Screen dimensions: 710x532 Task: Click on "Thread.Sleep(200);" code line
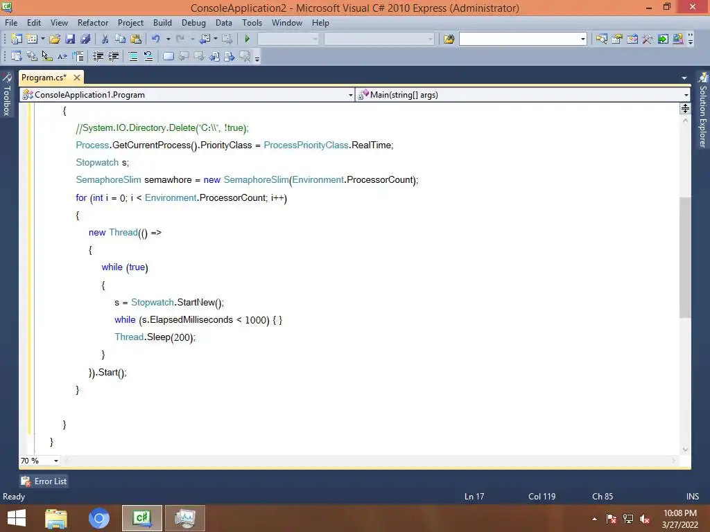click(155, 337)
